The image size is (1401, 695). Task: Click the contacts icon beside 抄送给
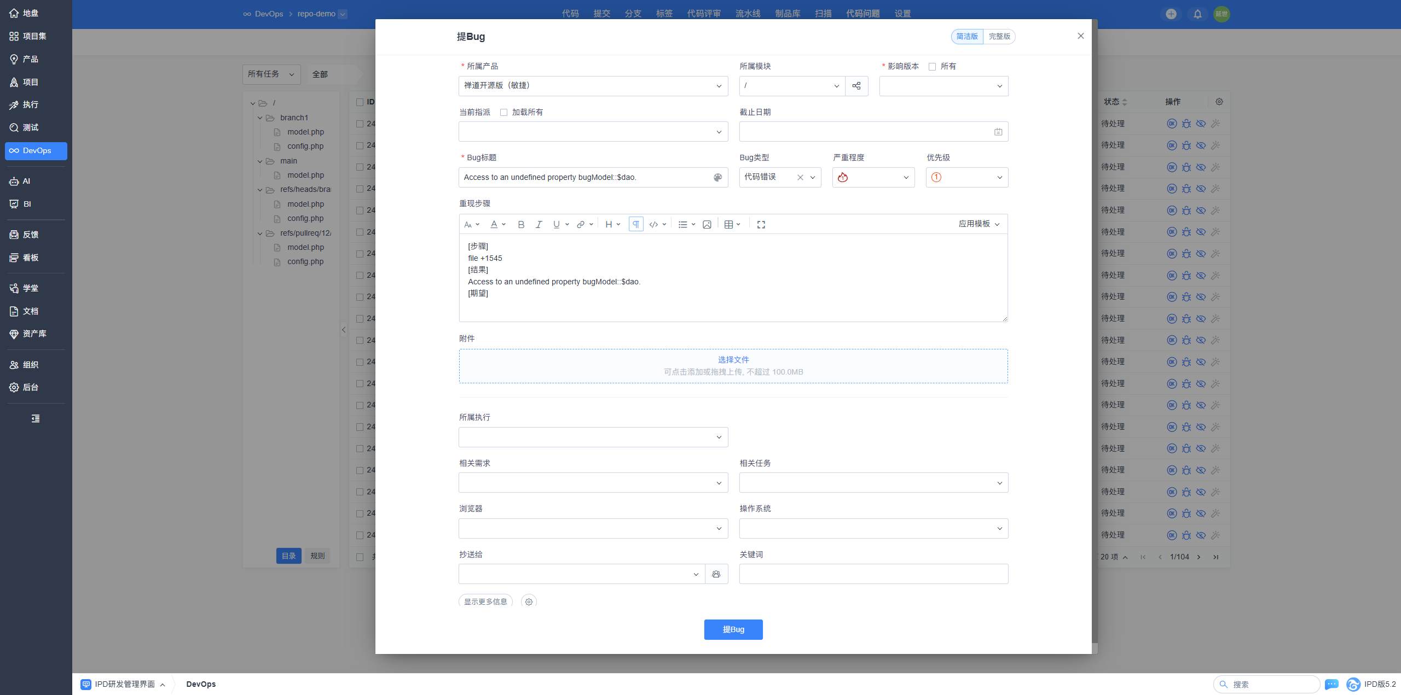[716, 574]
